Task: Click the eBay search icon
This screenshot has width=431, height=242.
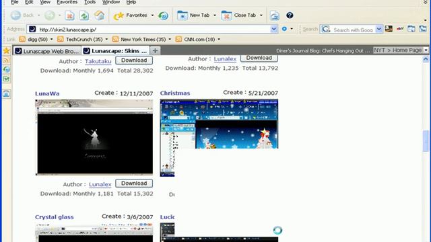Action: [400, 28]
